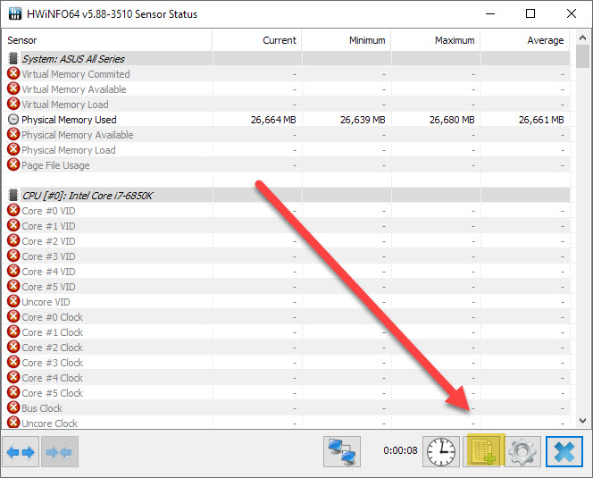Open sensor settings gear icon
593x478 pixels.
[522, 452]
